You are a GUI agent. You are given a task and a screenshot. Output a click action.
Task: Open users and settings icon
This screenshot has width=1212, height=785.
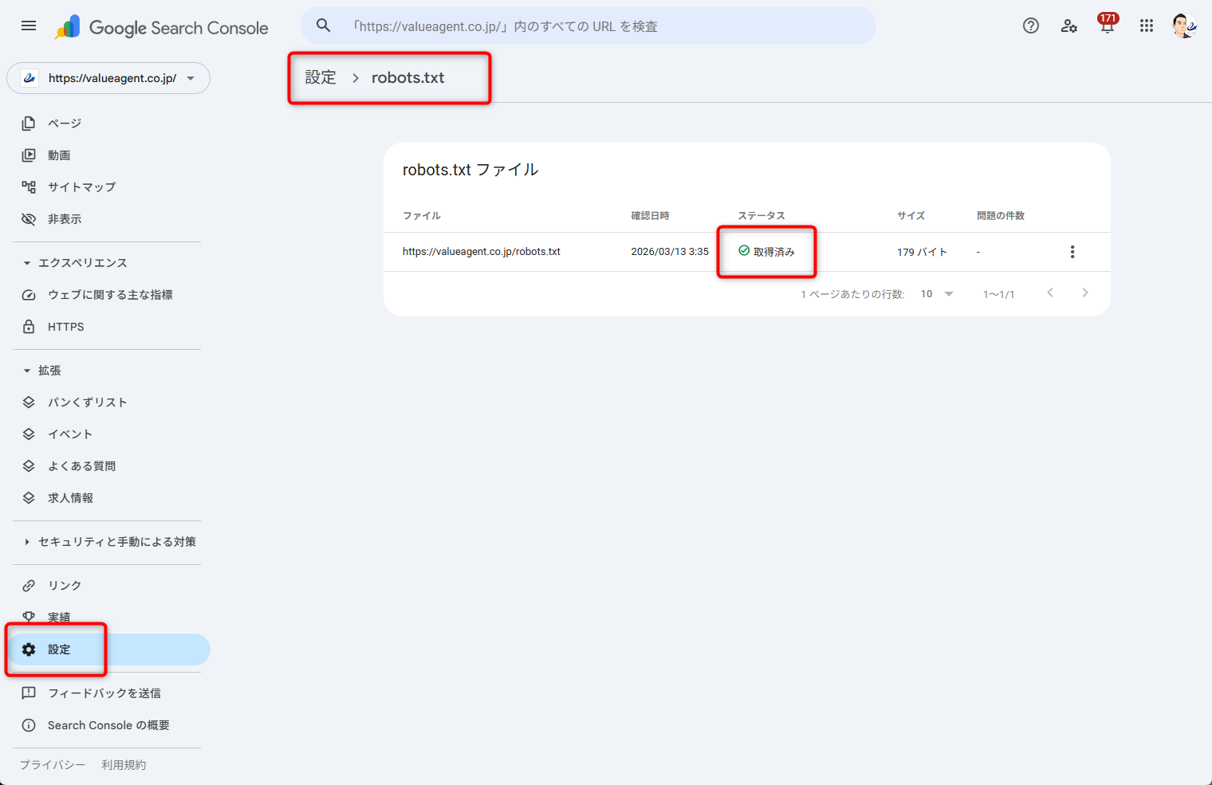[x=1069, y=26]
